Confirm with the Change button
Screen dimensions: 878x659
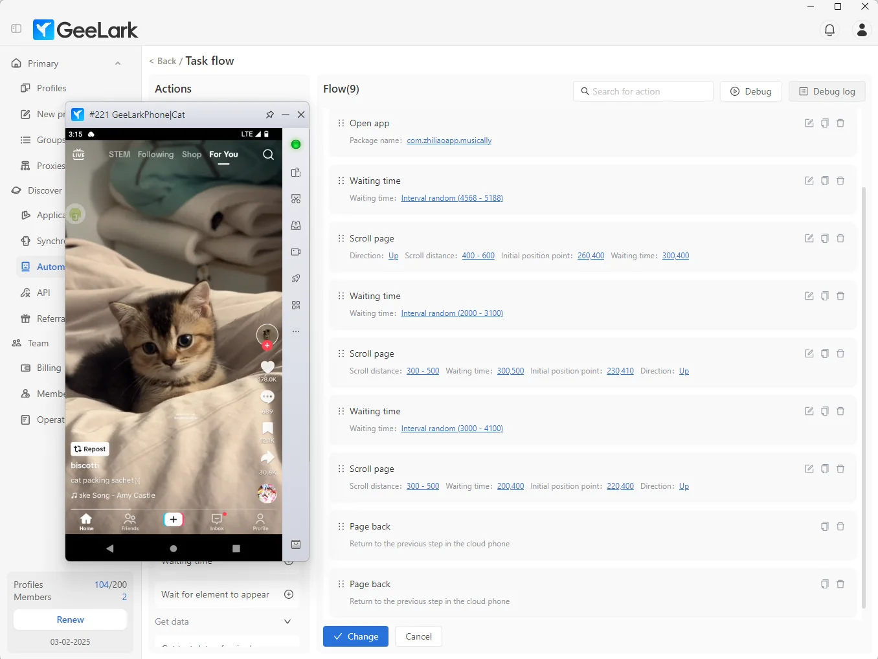(355, 636)
